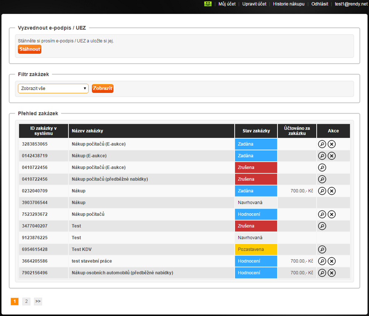Click the >> next pages button
The width and height of the screenshot is (369, 316).
coord(38,301)
